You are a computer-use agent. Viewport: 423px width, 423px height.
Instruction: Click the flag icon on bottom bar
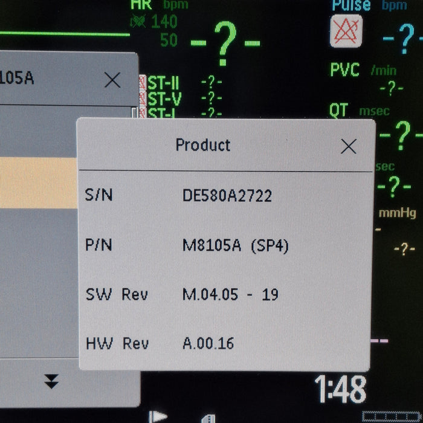[x=158, y=417]
